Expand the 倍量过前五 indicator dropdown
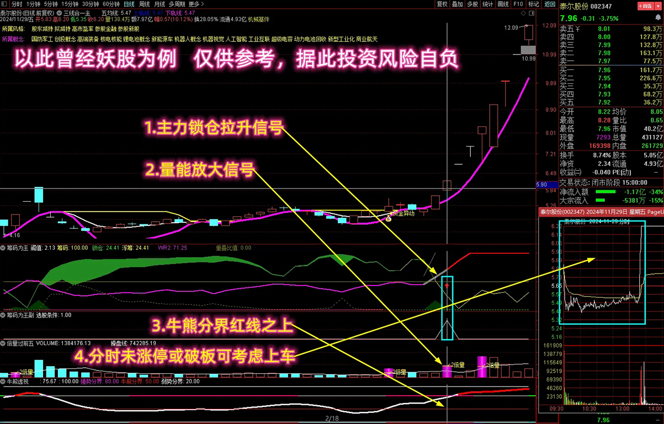 point(3,344)
